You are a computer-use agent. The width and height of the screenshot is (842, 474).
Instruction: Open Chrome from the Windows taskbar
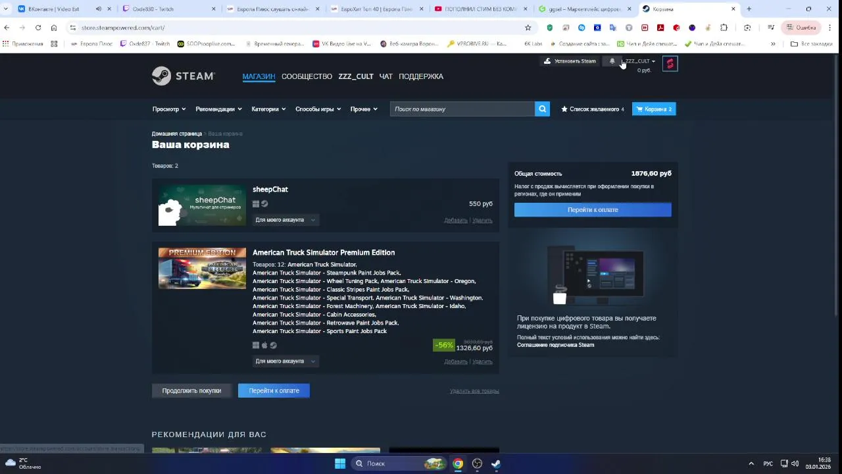[458, 463]
